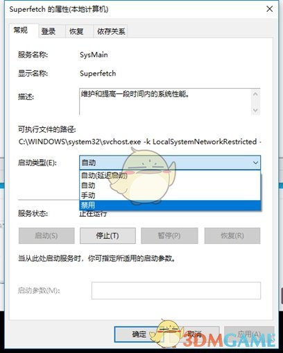Click the 启动(S) button
The image size is (283, 353).
click(46, 236)
